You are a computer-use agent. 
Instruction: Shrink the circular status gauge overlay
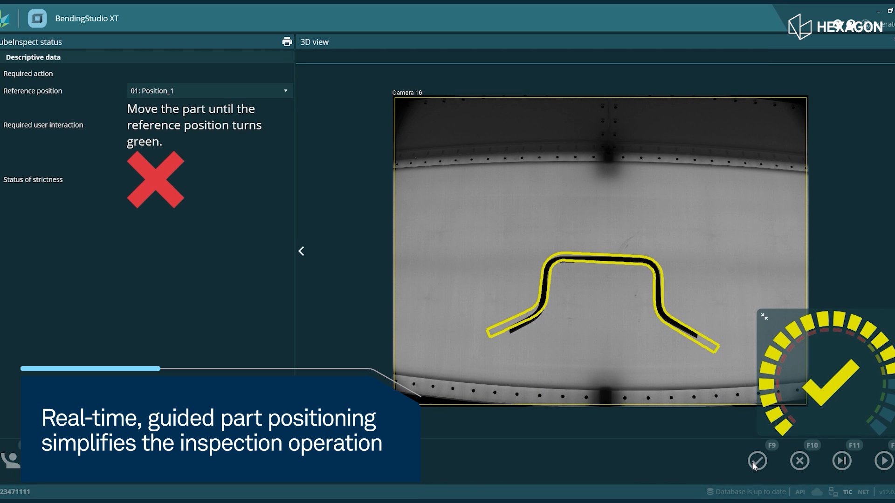(x=764, y=317)
